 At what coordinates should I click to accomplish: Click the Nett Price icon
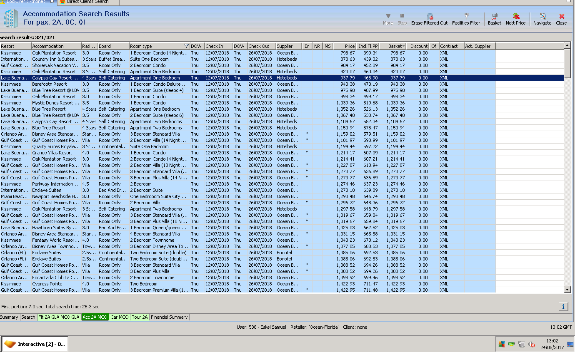click(516, 17)
